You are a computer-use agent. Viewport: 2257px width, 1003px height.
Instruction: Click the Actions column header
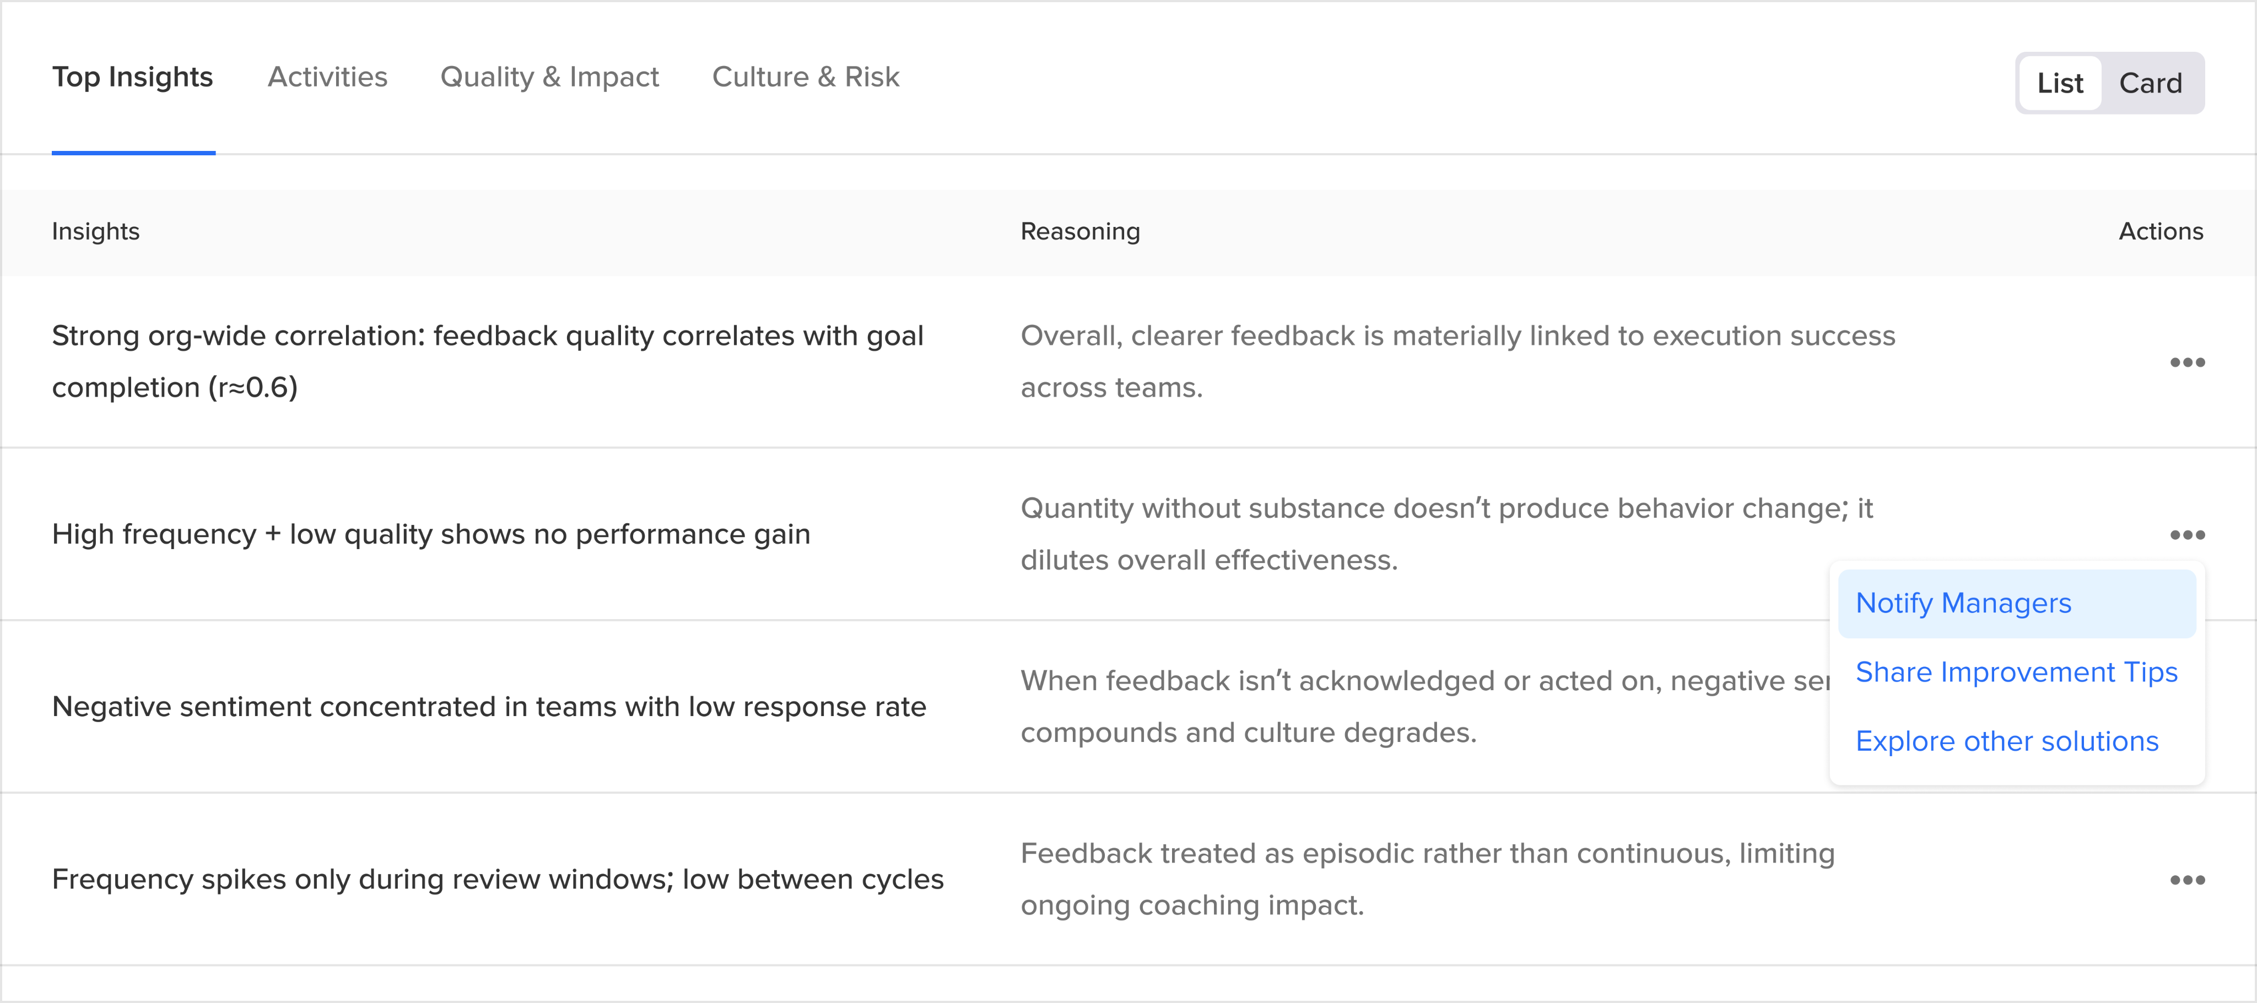click(x=2160, y=232)
